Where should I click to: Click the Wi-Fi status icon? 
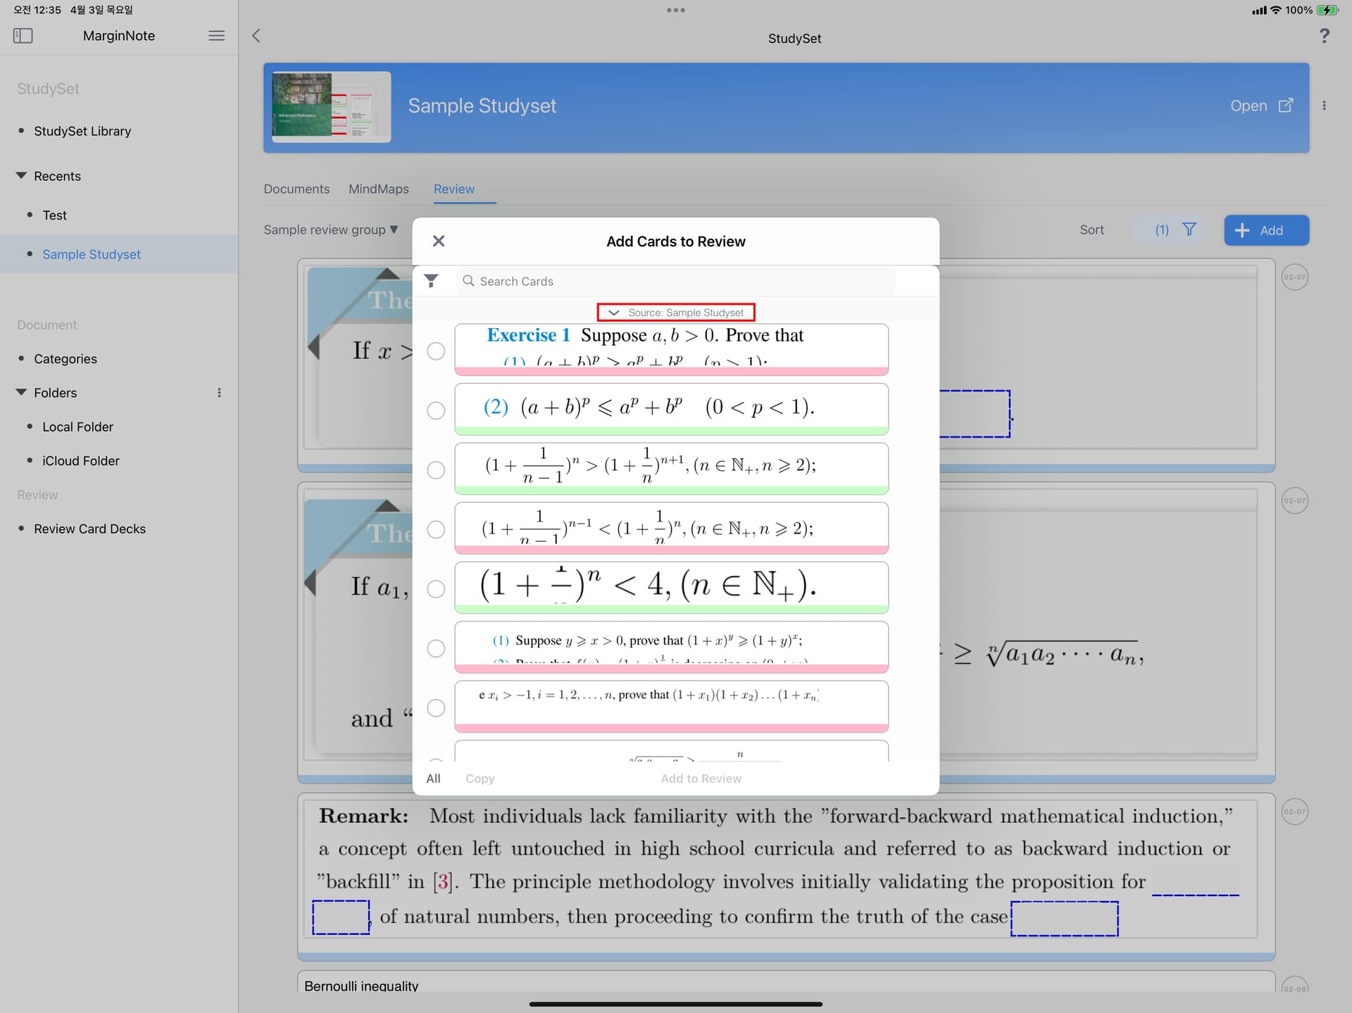[x=1275, y=10]
